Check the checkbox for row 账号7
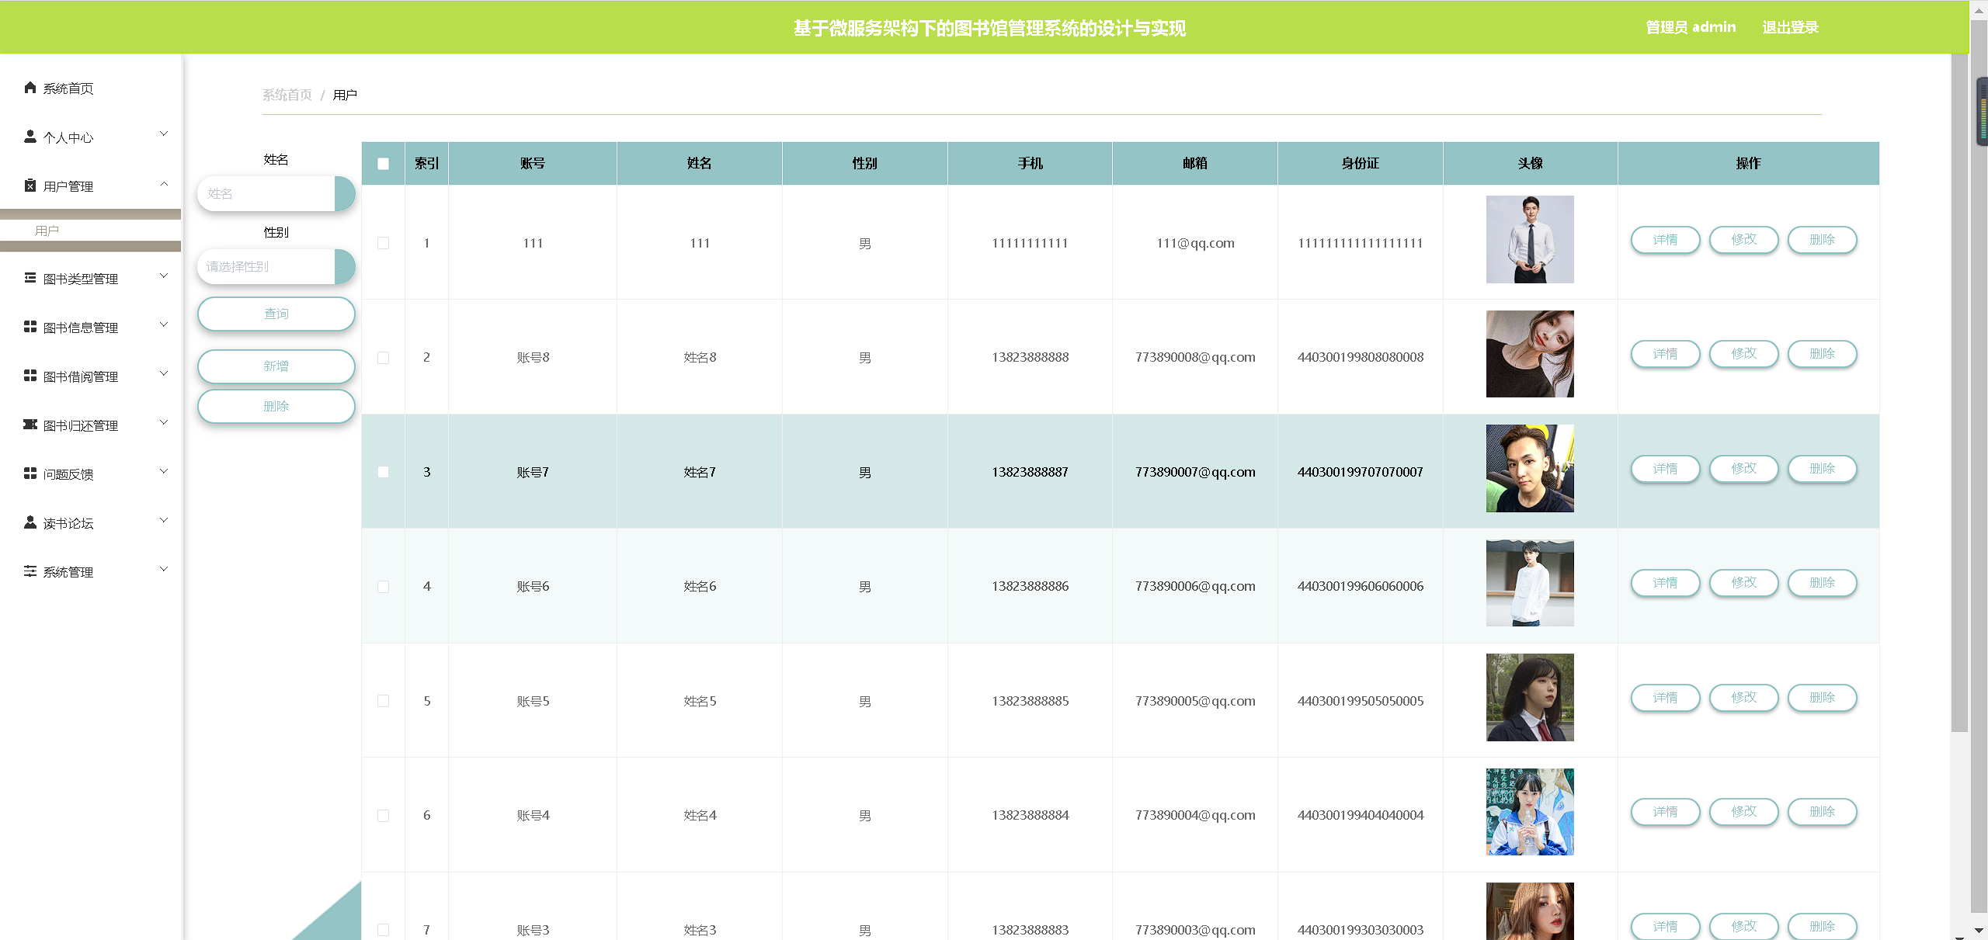Image resolution: width=1988 pixels, height=940 pixels. (x=382, y=471)
